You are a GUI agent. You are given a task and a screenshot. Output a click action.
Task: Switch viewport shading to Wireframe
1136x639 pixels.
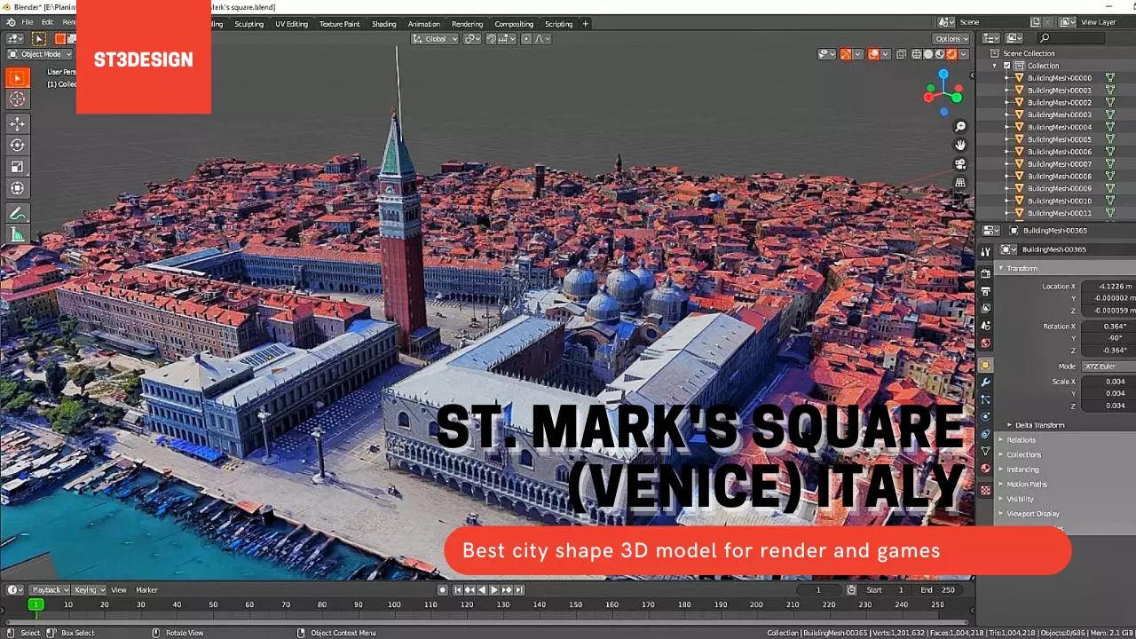[x=916, y=54]
